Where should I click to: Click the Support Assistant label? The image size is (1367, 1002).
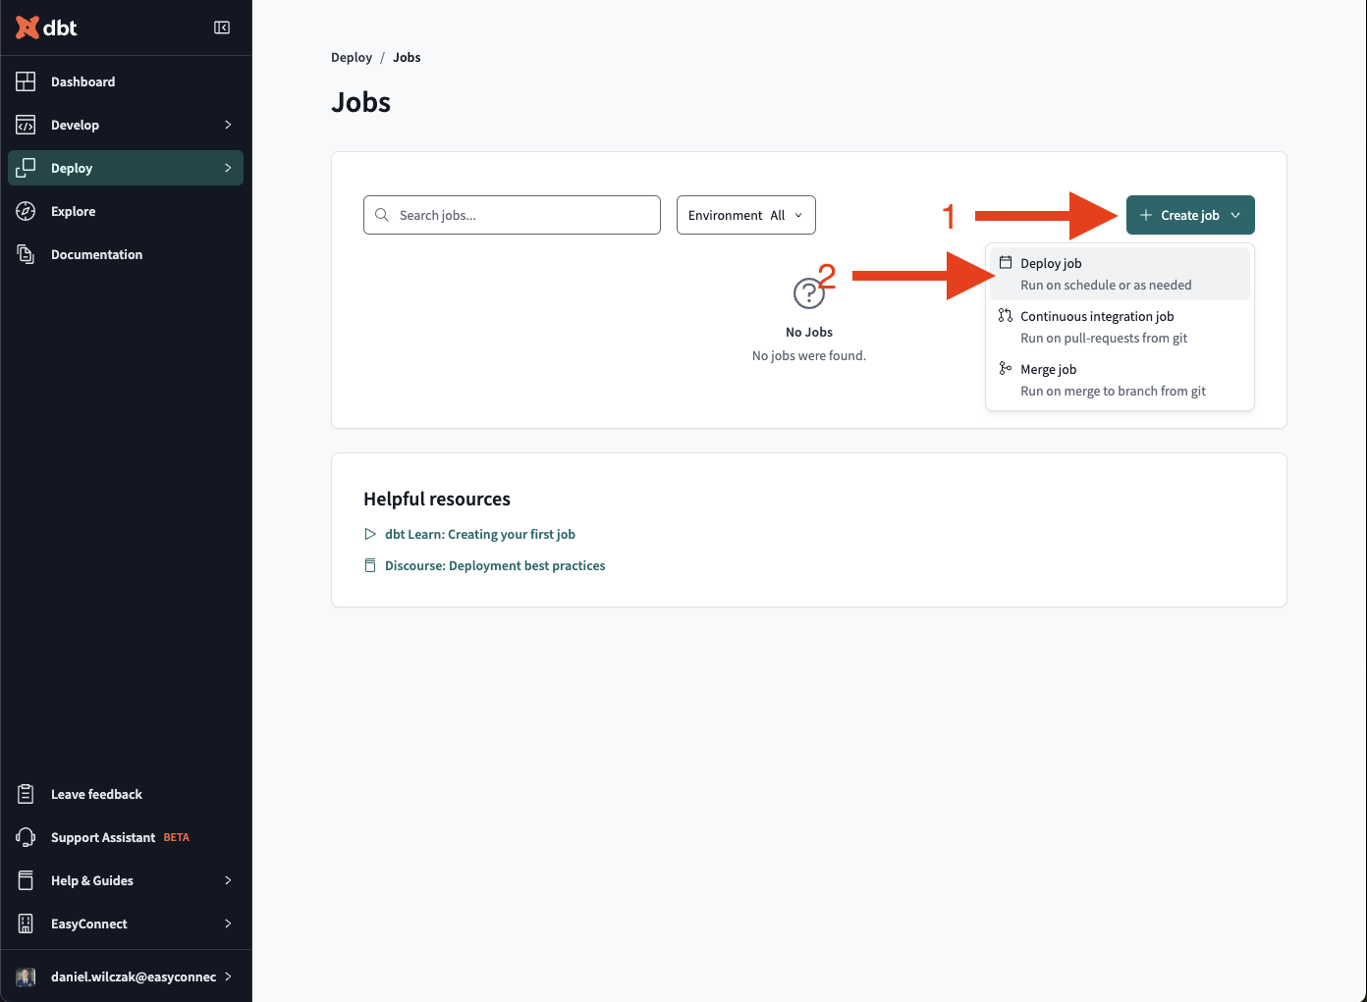(103, 837)
